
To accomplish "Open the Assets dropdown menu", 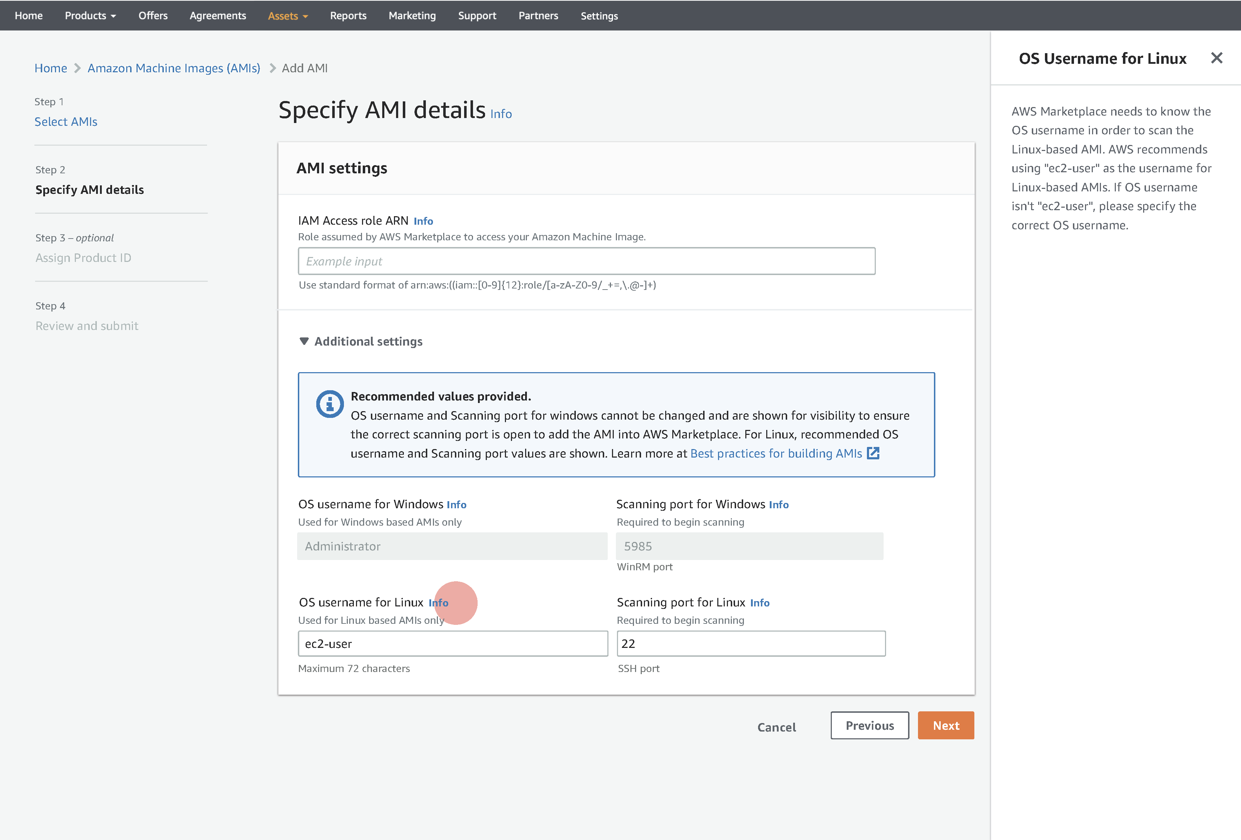I will click(287, 16).
